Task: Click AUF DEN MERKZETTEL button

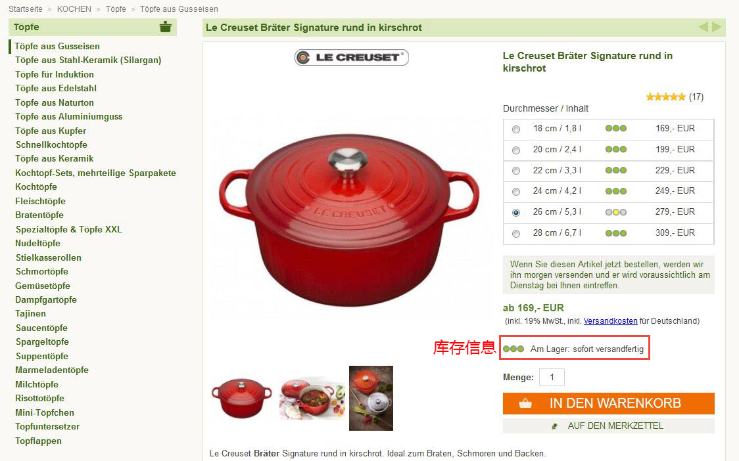Action: [x=608, y=426]
